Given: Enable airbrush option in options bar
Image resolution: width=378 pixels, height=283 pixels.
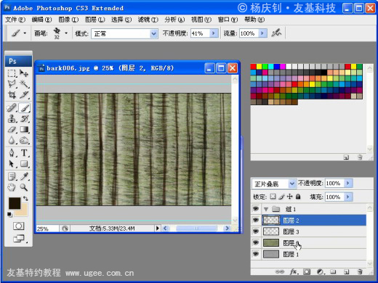Looking at the screenshot, I should point(276,33).
